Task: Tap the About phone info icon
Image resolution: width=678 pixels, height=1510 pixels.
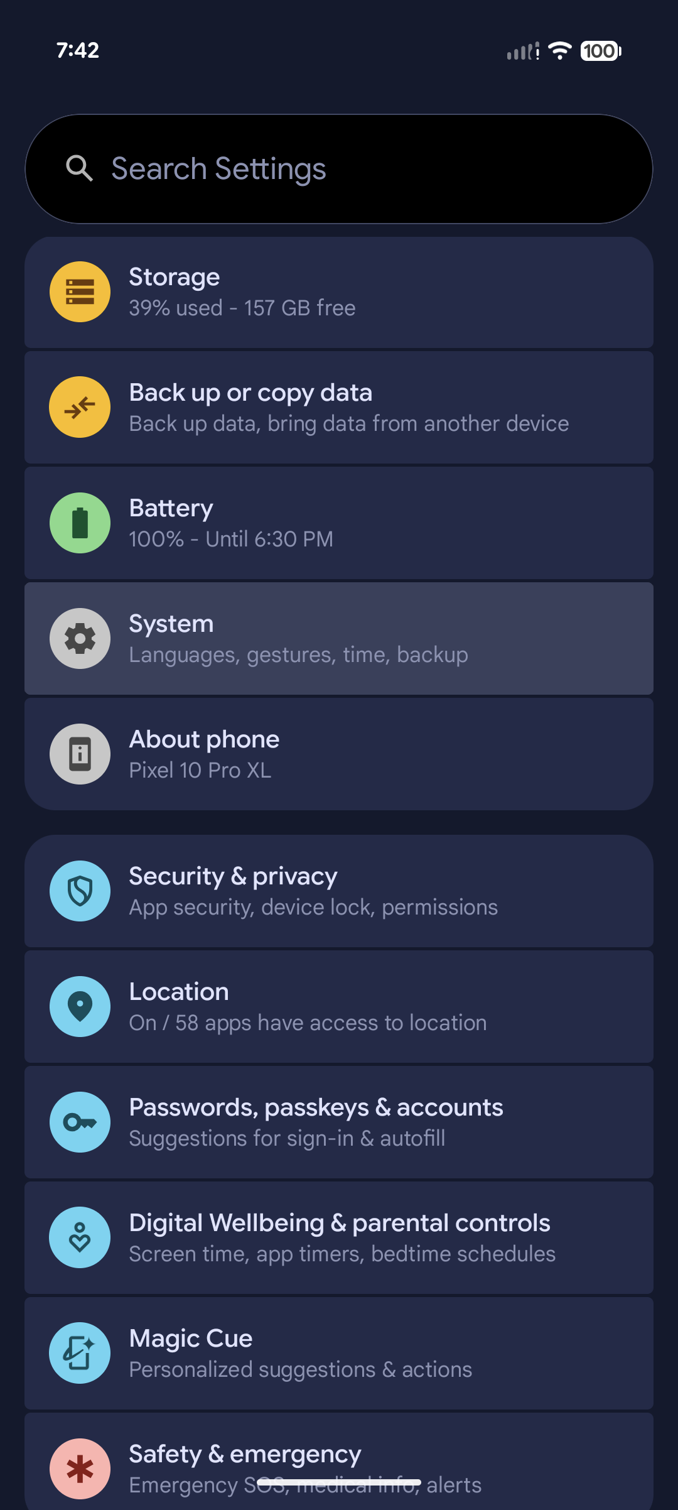Action: [x=80, y=754]
